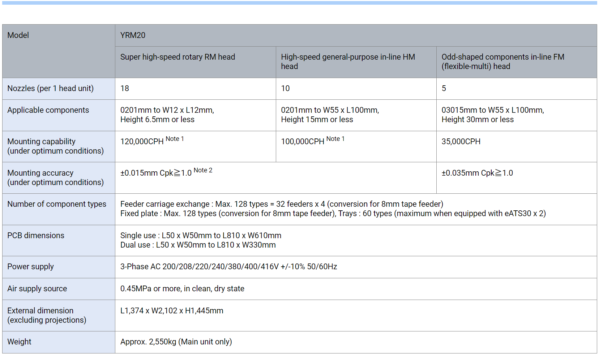Select the 'External dimension' row label
599x356 pixels.
59,316
